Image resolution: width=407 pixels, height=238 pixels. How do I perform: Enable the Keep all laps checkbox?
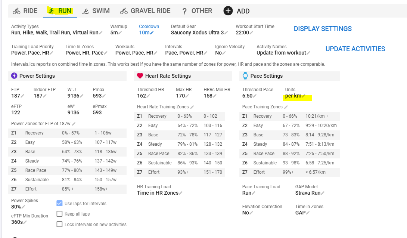59,214
